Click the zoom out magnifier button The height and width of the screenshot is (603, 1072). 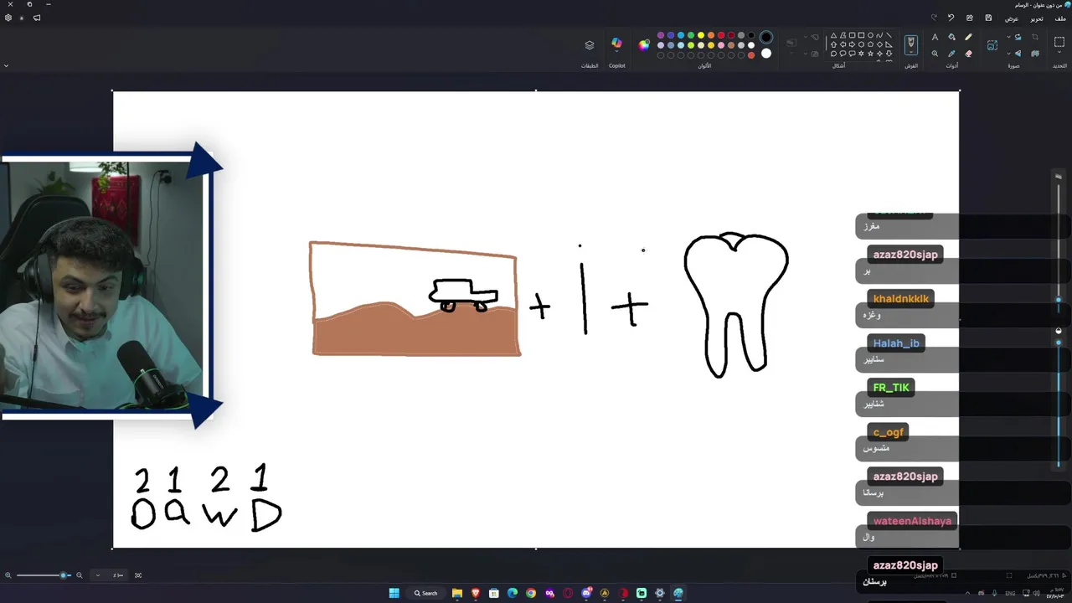click(x=80, y=575)
